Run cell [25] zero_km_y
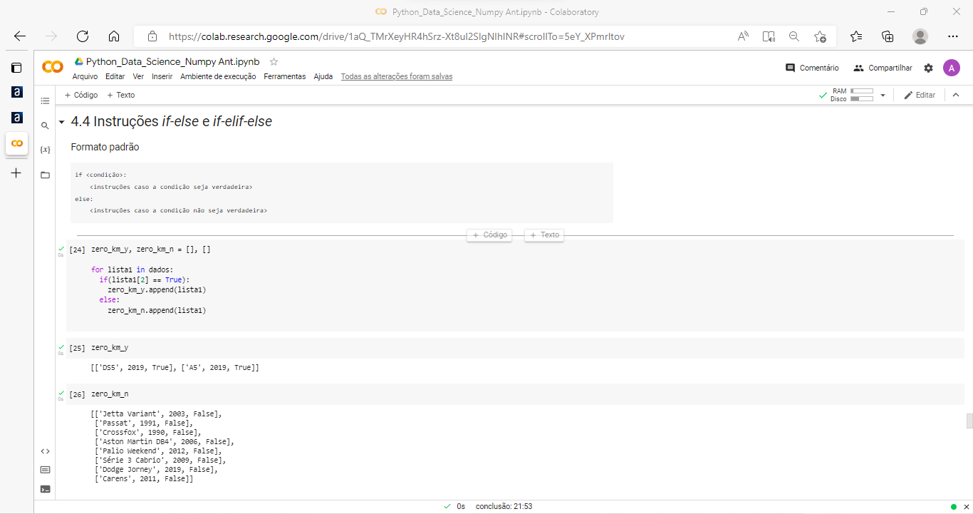The width and height of the screenshot is (973, 514). (x=78, y=348)
